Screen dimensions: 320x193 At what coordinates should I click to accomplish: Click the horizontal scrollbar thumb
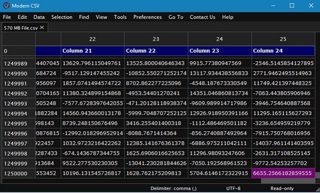coord(288,181)
